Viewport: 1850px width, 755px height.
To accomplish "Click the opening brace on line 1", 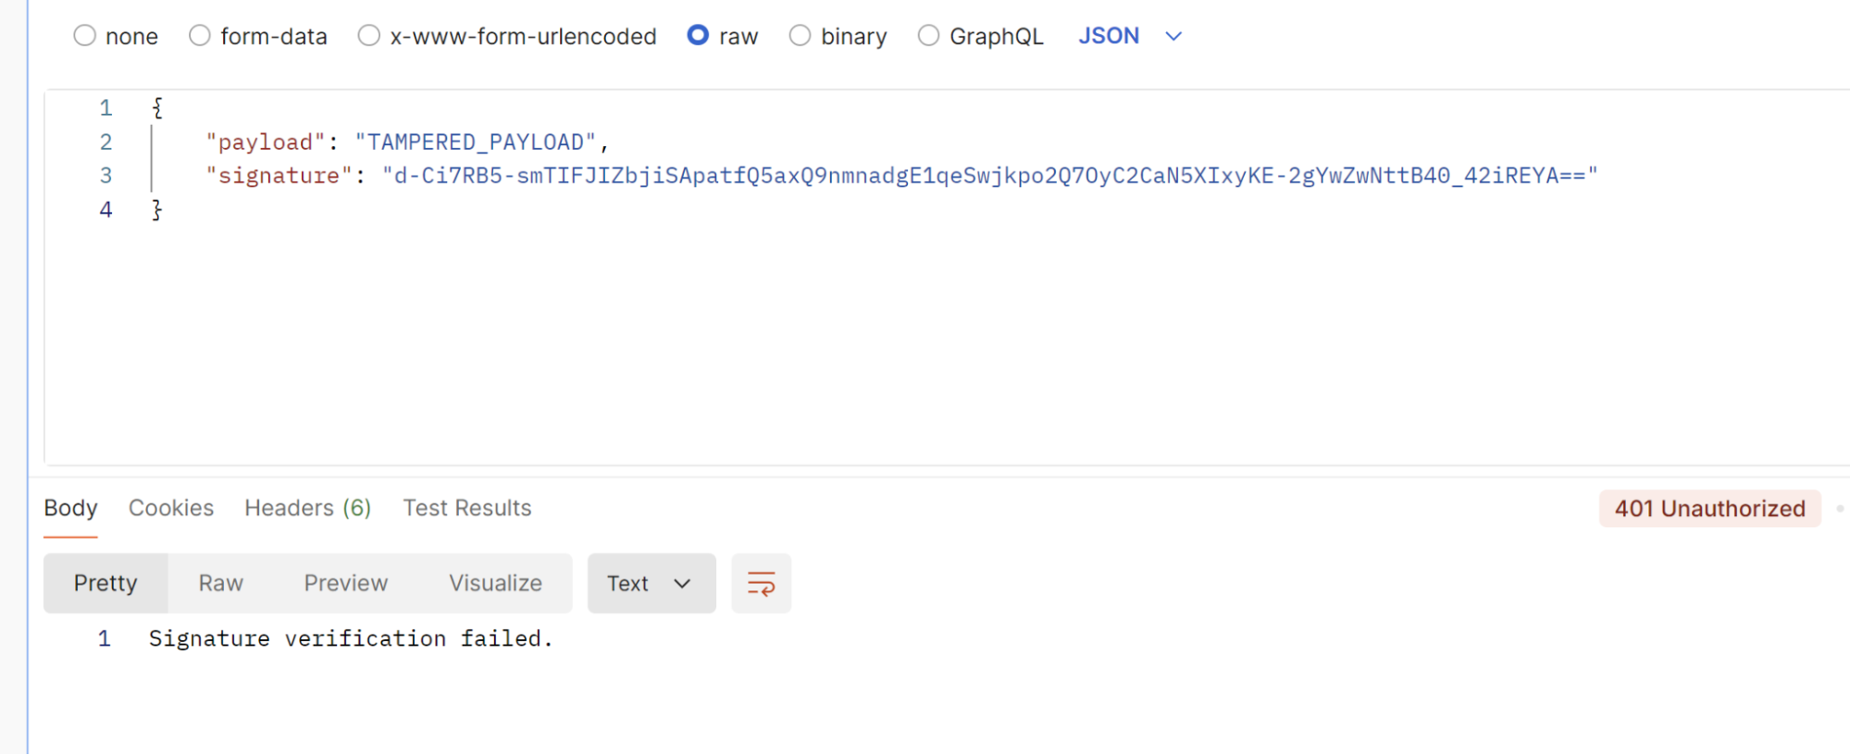I will 157,108.
